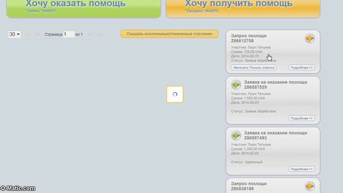Click 'Показать исполненные/отмененные поручения' button
This screenshot has width=343, height=193.
tap(169, 34)
